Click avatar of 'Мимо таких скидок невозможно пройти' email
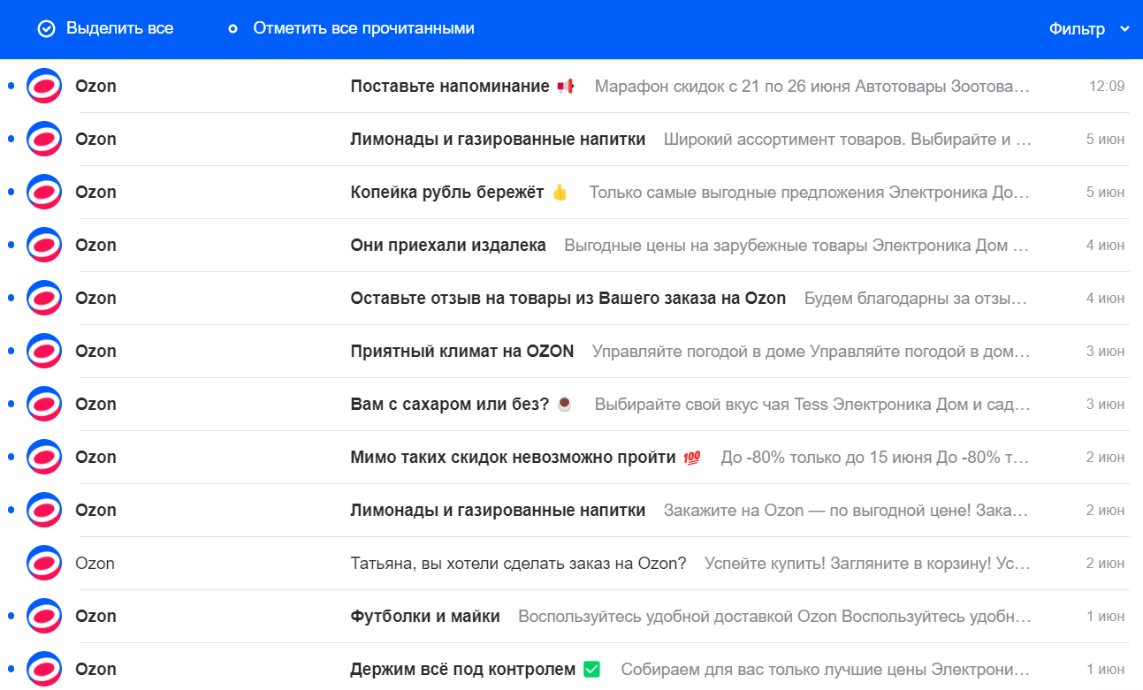 44,457
